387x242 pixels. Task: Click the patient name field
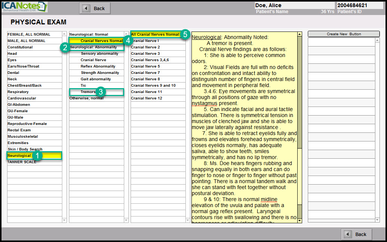tap(294, 5)
